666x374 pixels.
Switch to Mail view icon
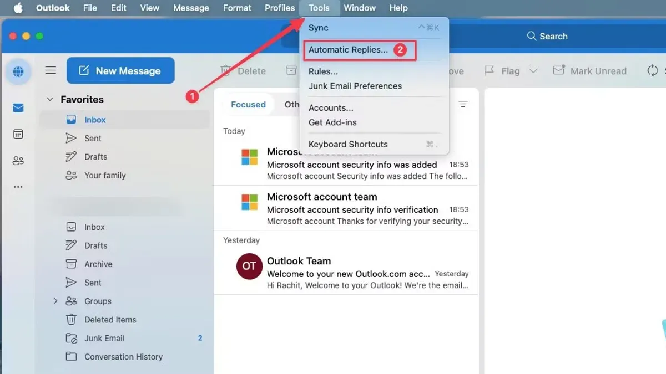[x=18, y=108]
